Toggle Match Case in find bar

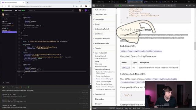(x=128, y=108)
